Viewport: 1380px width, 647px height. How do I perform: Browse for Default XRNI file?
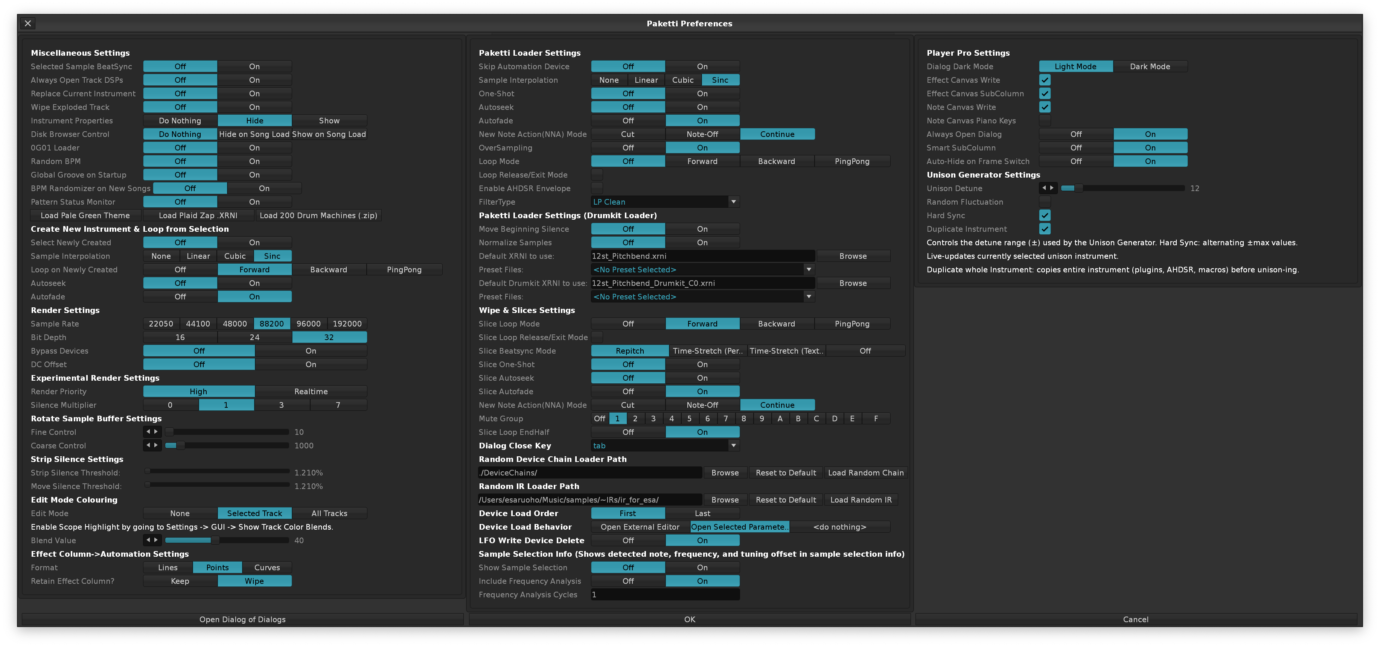[853, 256]
